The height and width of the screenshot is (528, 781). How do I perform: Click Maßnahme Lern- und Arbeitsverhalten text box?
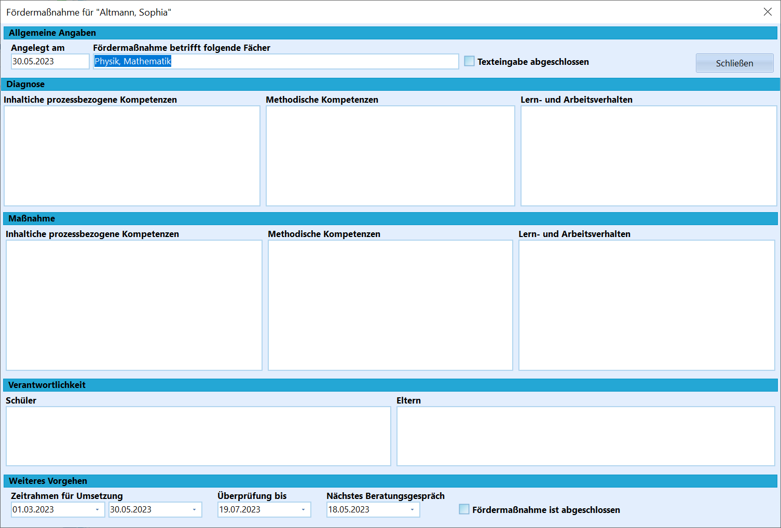click(x=647, y=305)
